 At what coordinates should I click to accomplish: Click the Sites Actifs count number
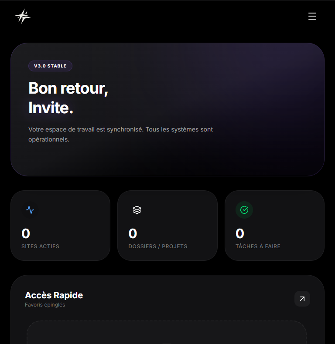point(26,234)
